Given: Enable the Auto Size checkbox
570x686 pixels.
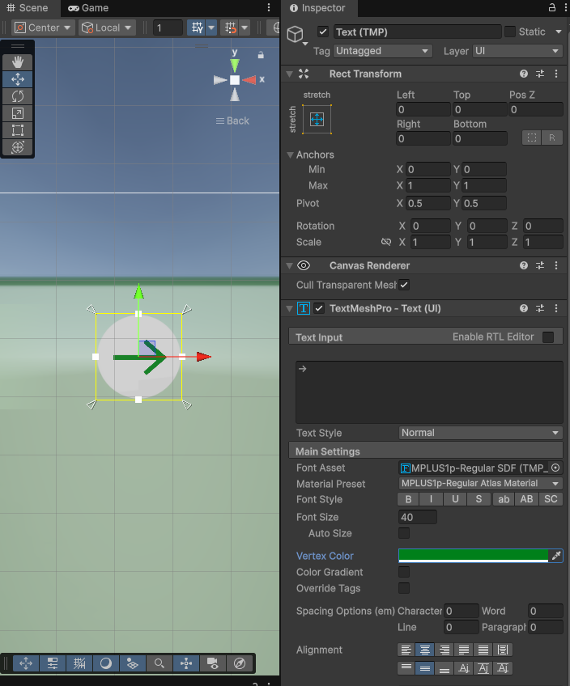Looking at the screenshot, I should (x=404, y=533).
